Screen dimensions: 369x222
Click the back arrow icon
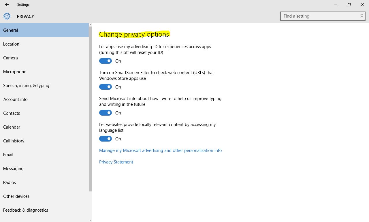tap(7, 5)
